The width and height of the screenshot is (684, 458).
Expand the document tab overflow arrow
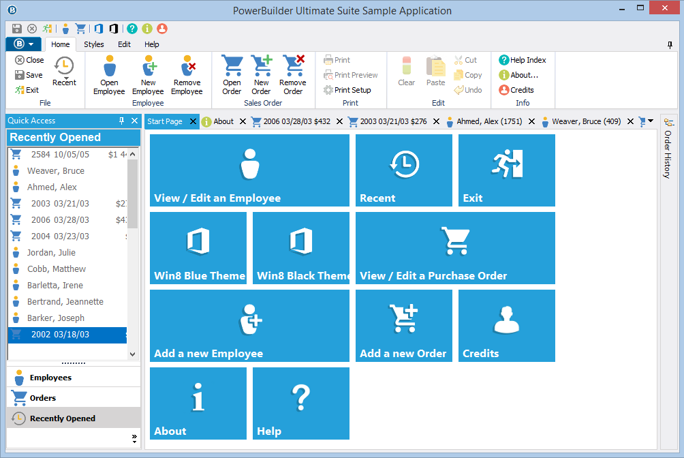point(651,121)
